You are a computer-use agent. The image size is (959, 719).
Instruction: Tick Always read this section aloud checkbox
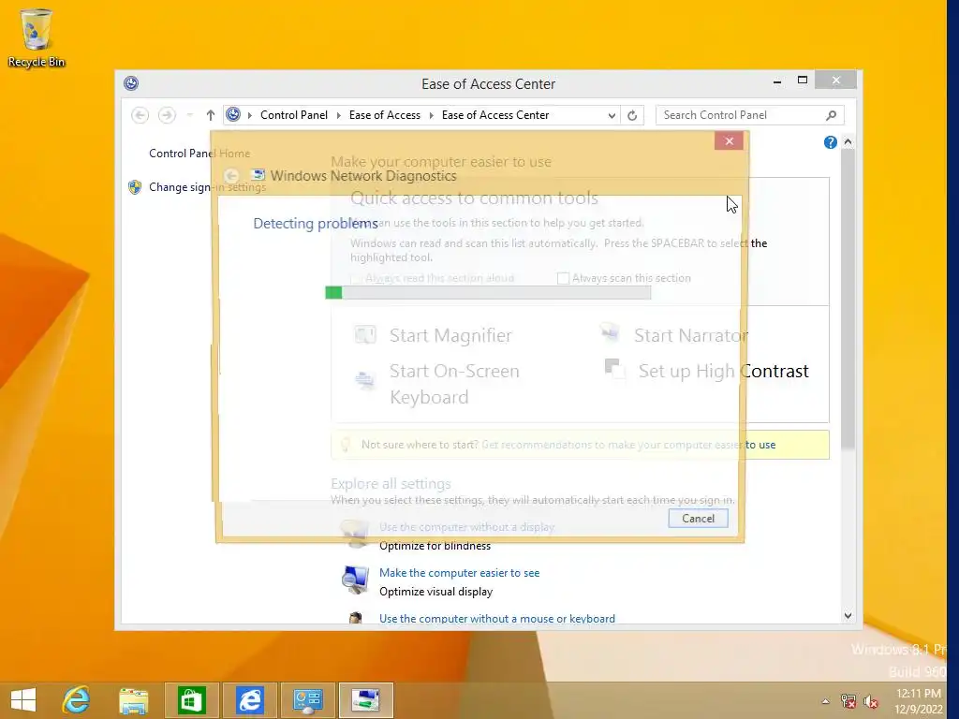point(357,278)
